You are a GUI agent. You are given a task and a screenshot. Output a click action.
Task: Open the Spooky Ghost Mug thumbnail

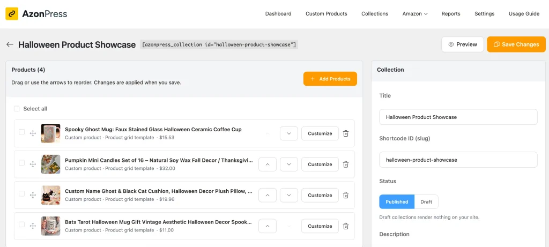pyautogui.click(x=50, y=133)
